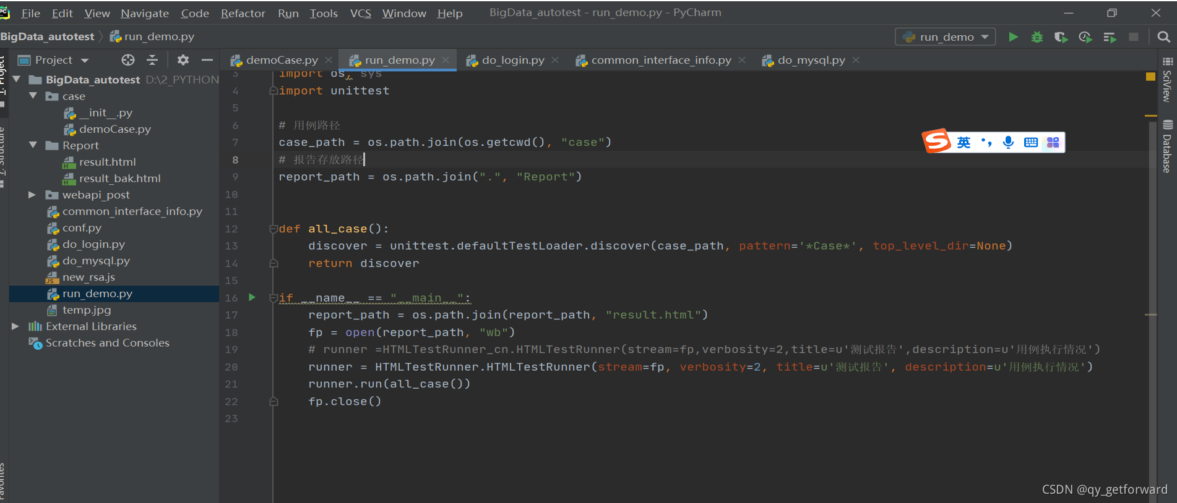Toggle Sogou punctuation mode

click(x=986, y=142)
